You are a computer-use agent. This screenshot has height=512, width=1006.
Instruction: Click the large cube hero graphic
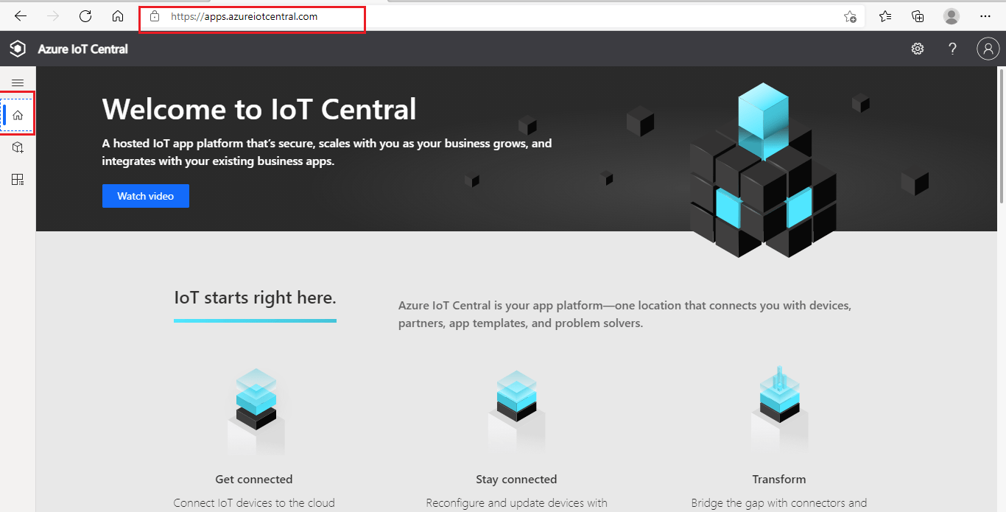pyautogui.click(x=763, y=169)
